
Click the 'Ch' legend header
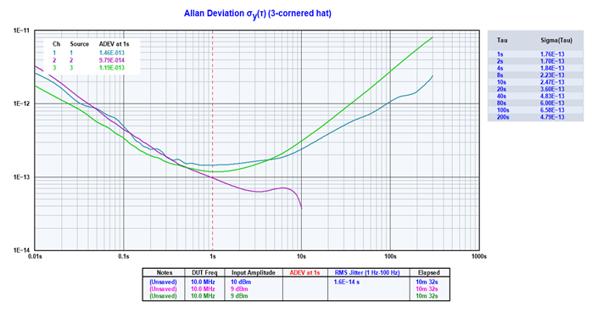point(56,44)
